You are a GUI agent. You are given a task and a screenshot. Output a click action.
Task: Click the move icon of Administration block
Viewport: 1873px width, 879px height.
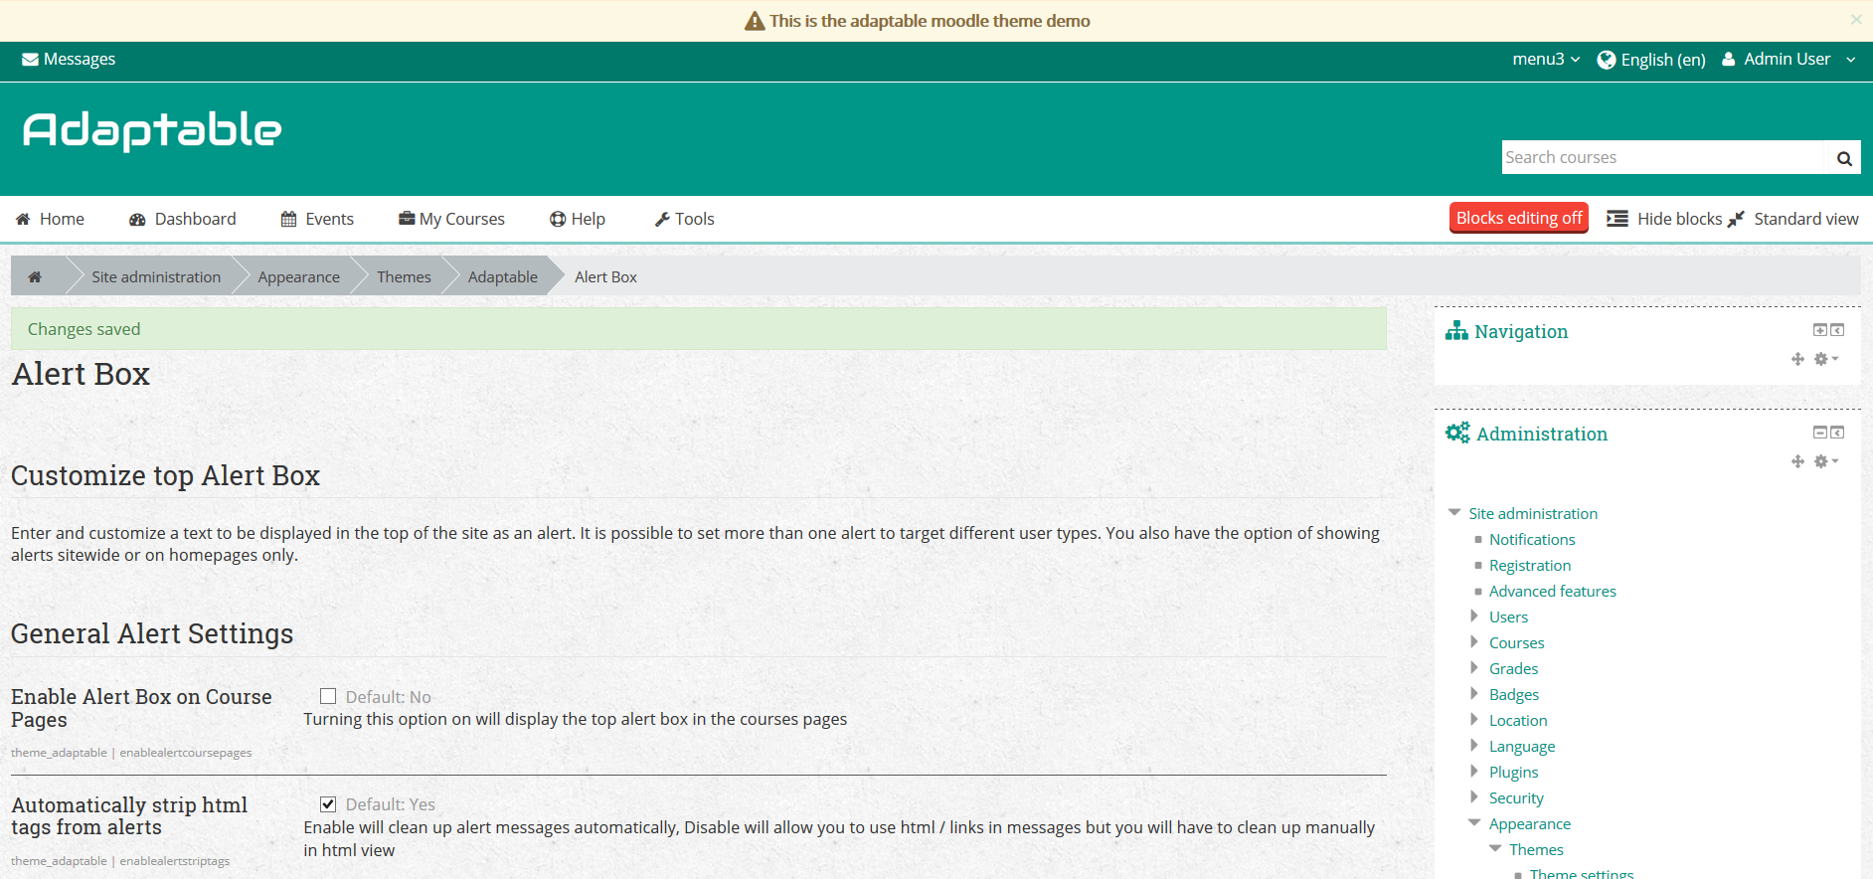tap(1797, 461)
